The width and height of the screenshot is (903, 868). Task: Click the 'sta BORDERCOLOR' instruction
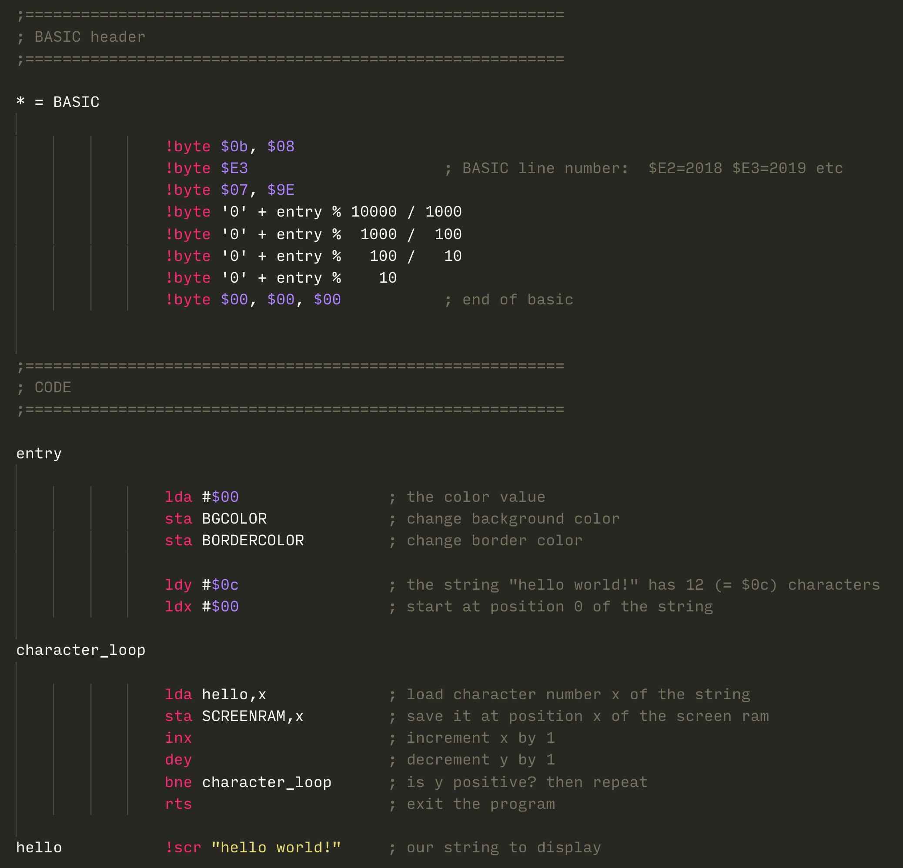click(234, 541)
